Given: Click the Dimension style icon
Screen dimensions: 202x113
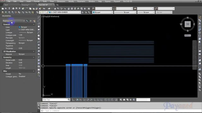Looking at the screenshot, I should tap(114, 8).
